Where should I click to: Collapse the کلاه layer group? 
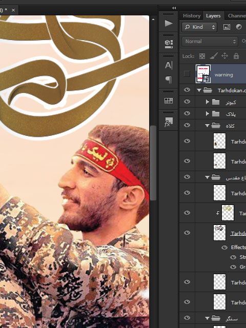tap(207, 126)
